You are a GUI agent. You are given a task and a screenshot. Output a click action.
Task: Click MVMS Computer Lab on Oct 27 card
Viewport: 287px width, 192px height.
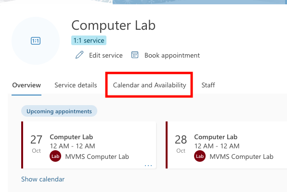[x=97, y=156]
